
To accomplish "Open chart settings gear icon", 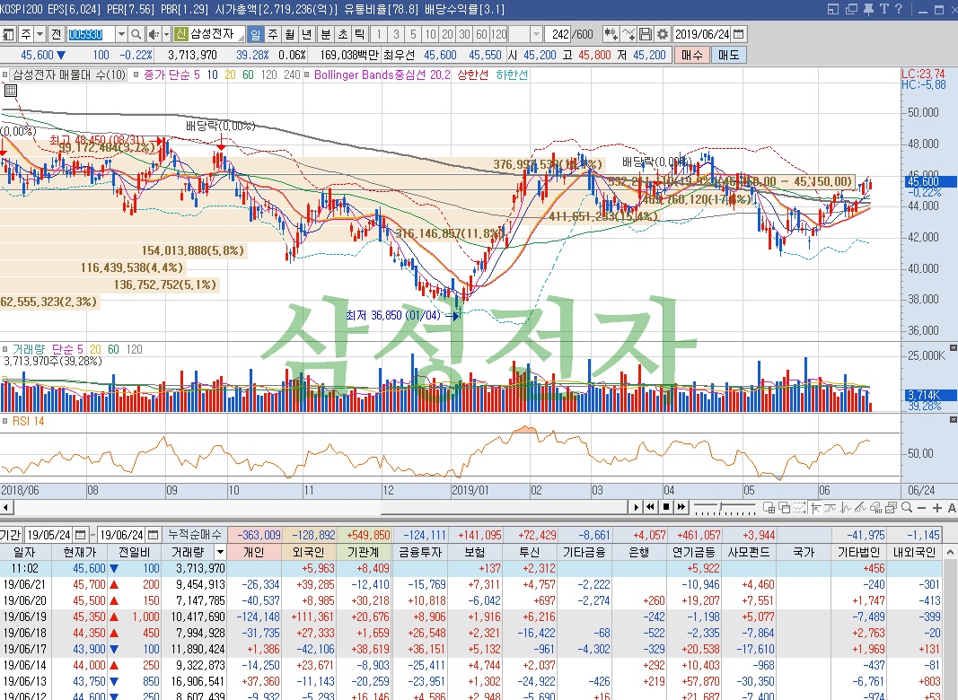I will tap(663, 34).
